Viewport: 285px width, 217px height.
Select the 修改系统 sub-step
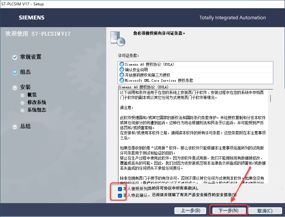click(x=22, y=102)
